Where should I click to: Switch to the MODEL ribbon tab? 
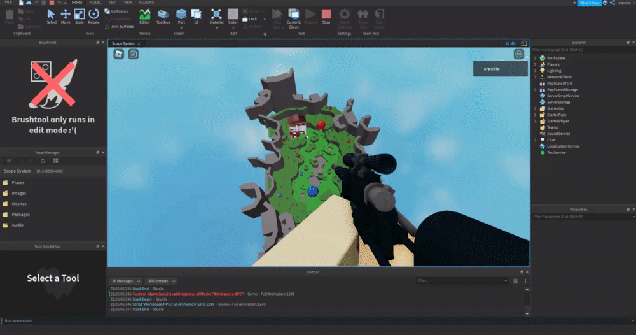(x=95, y=3)
